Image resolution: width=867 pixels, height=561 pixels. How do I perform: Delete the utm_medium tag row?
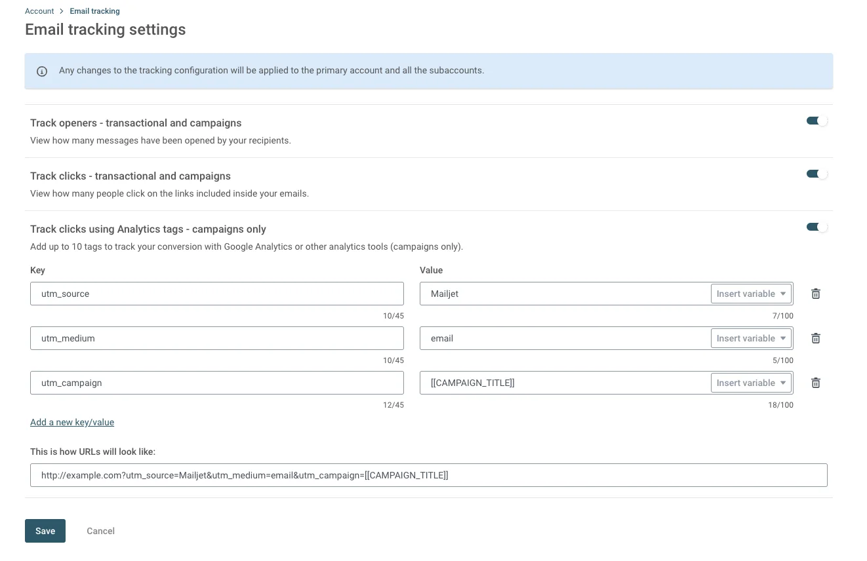click(x=816, y=338)
